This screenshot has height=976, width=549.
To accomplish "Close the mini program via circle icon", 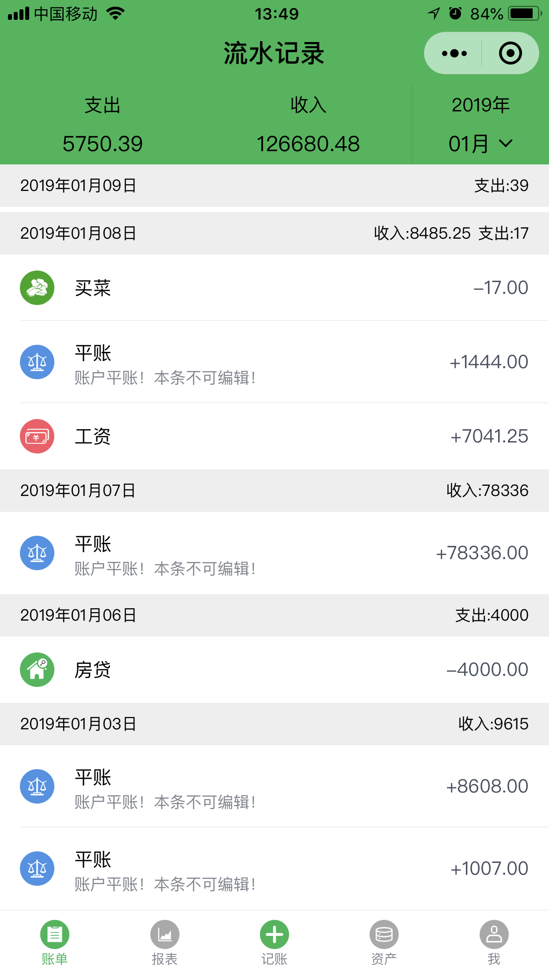I will (510, 53).
